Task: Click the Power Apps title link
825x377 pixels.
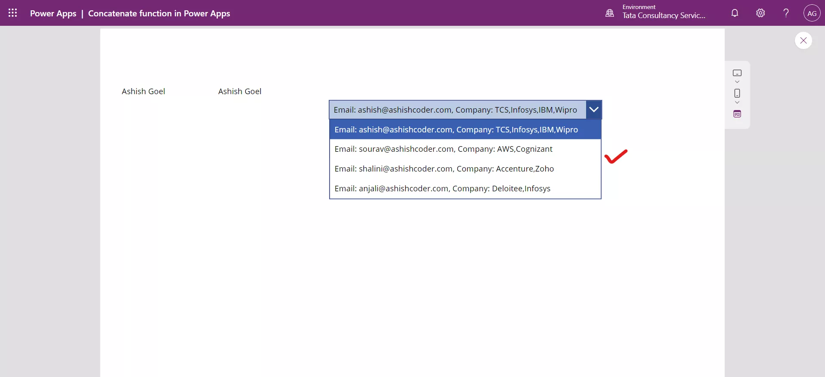Action: [53, 13]
